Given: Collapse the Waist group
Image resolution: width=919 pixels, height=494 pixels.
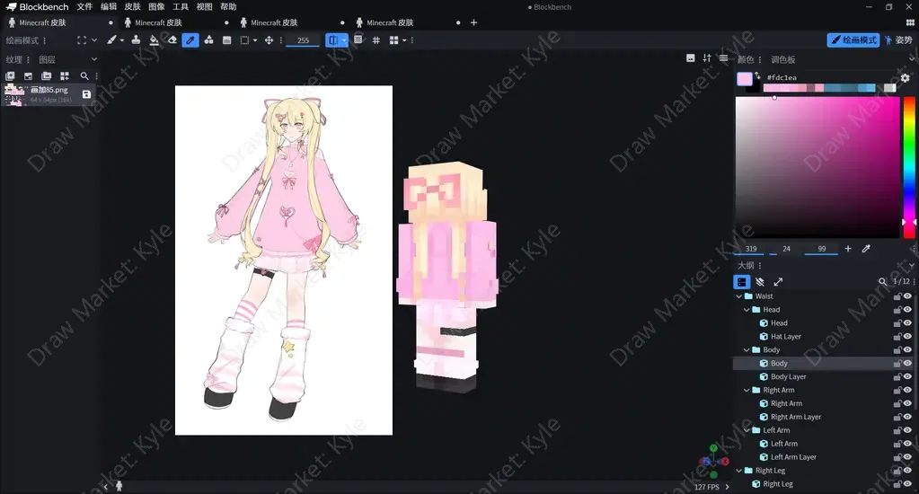Looking at the screenshot, I should [x=739, y=296].
